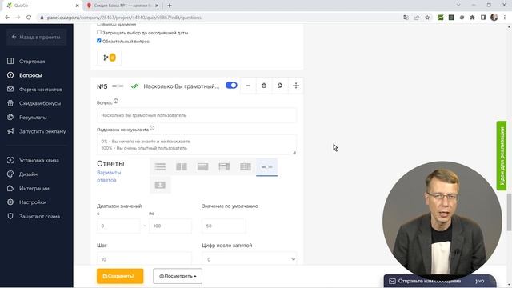Go to Форма контактов section

click(41, 90)
